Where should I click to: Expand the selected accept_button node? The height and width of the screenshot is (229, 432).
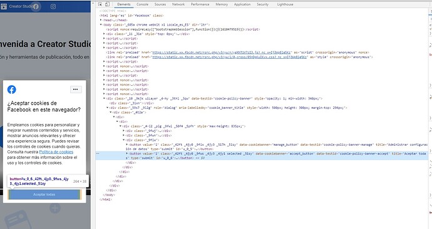point(127,153)
